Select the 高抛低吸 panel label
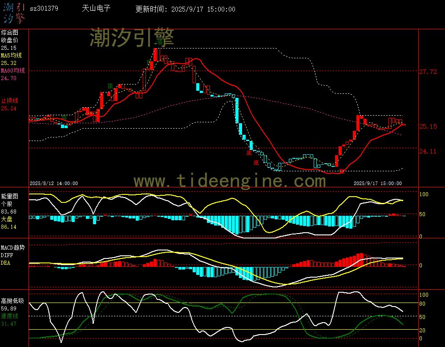The height and width of the screenshot is (347, 445). click(13, 301)
